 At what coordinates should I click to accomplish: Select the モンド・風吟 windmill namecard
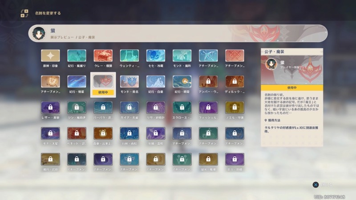click(x=182, y=56)
